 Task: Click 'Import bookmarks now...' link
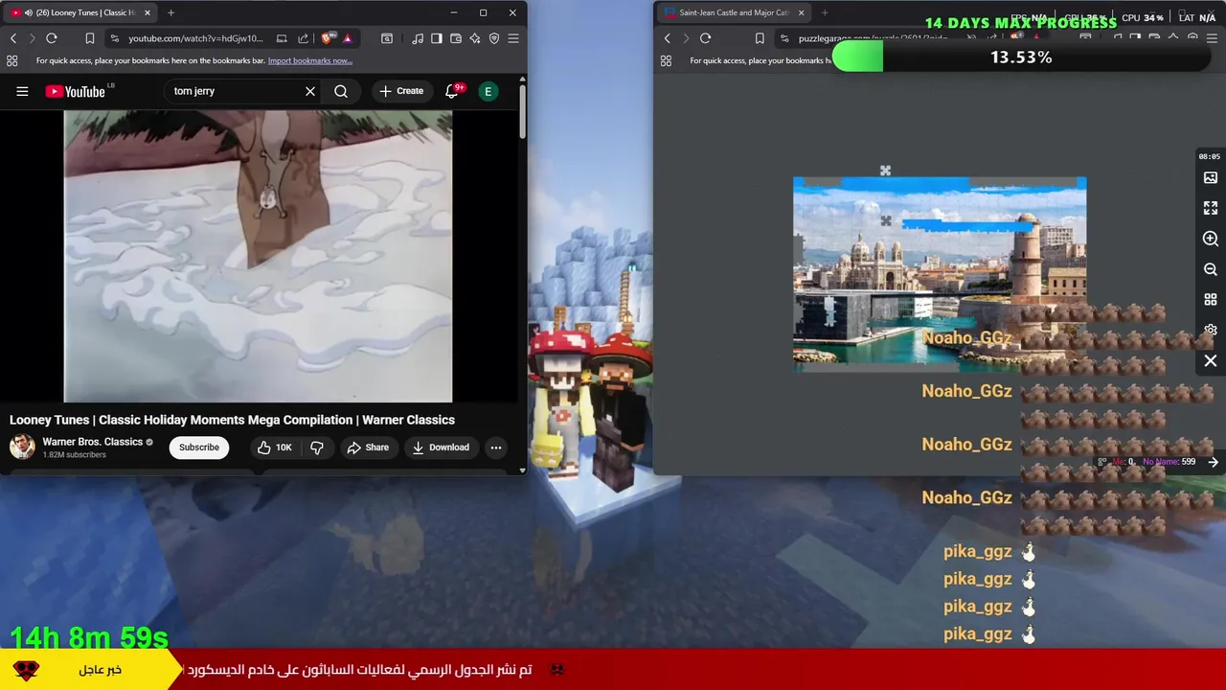tap(310, 60)
